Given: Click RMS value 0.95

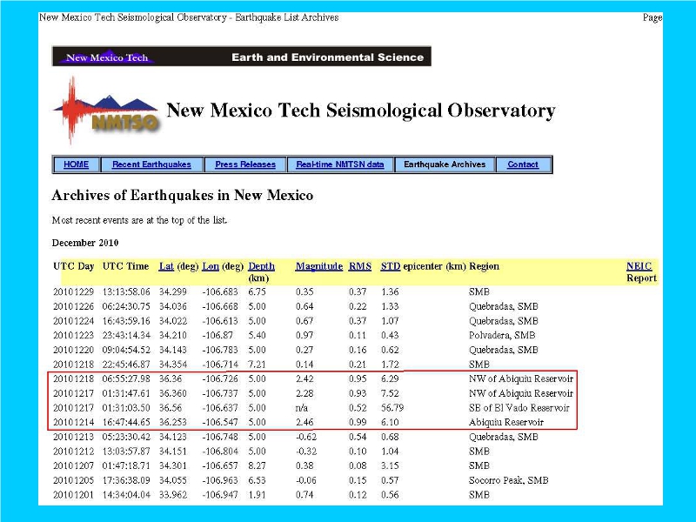Looking at the screenshot, I should point(358,379).
